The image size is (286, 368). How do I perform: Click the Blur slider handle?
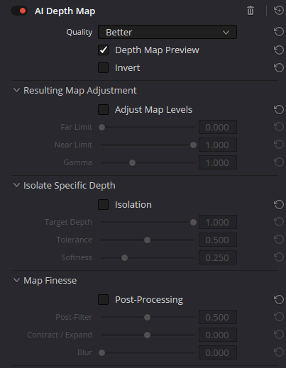(102, 353)
